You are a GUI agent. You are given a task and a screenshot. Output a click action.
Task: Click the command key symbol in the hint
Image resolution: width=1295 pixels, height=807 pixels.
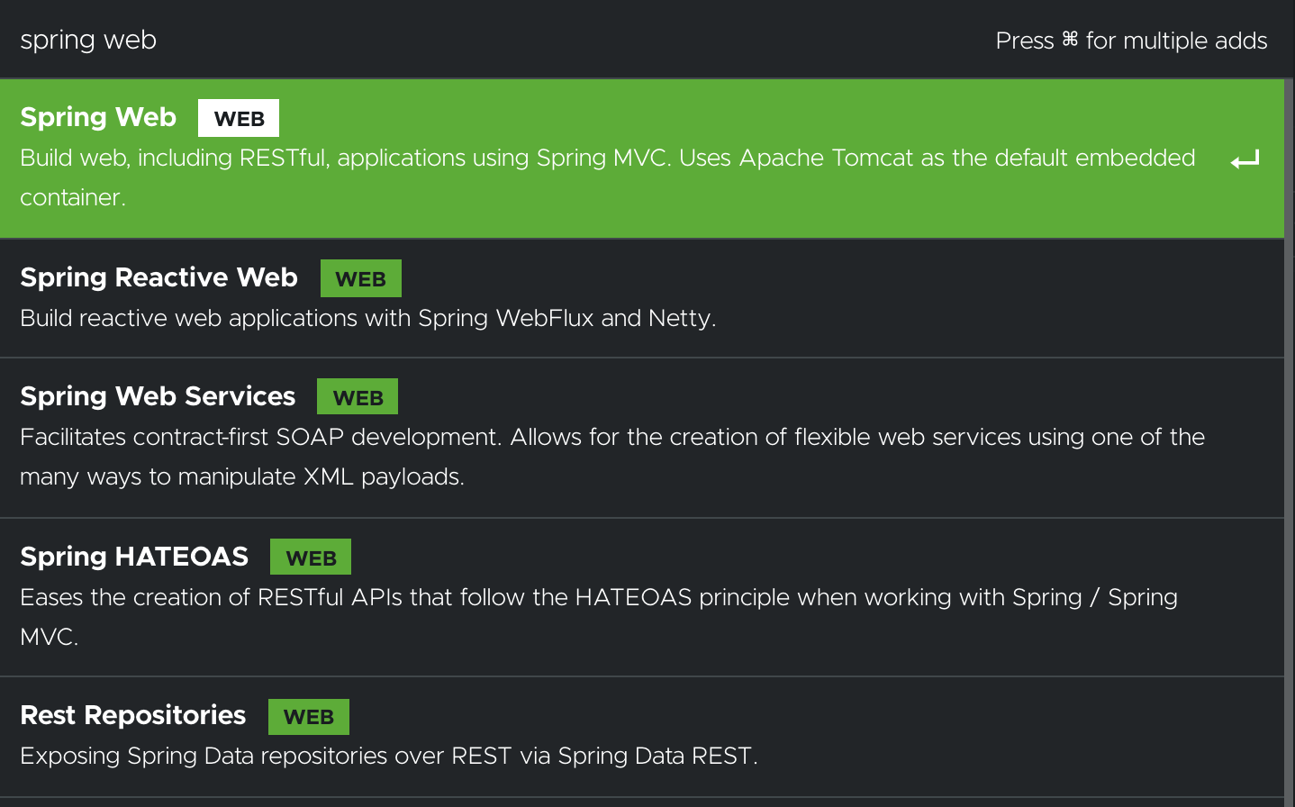(x=1070, y=40)
